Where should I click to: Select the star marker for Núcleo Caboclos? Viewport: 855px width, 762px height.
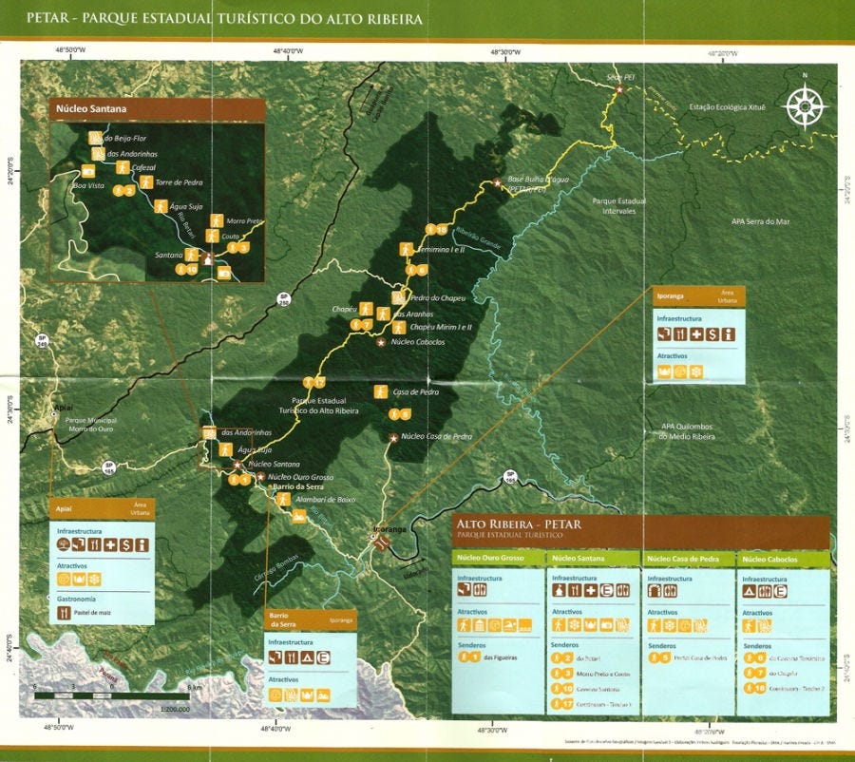[381, 342]
